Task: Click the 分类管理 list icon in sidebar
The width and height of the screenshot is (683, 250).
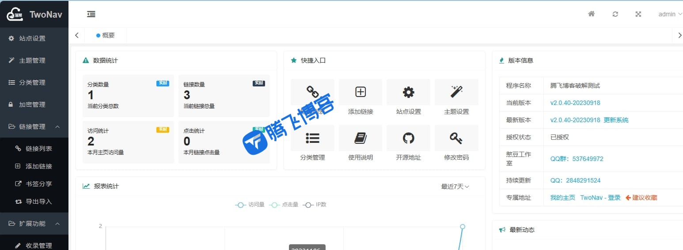Action: tap(11, 82)
